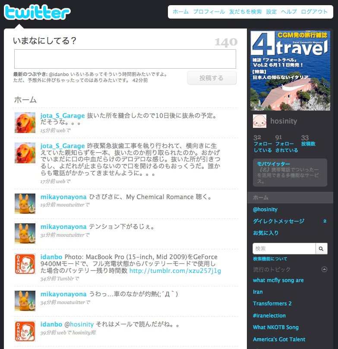Open the 42分前 latest tweet timestamp
The width and height of the screenshot is (338, 349).
click(x=140, y=80)
